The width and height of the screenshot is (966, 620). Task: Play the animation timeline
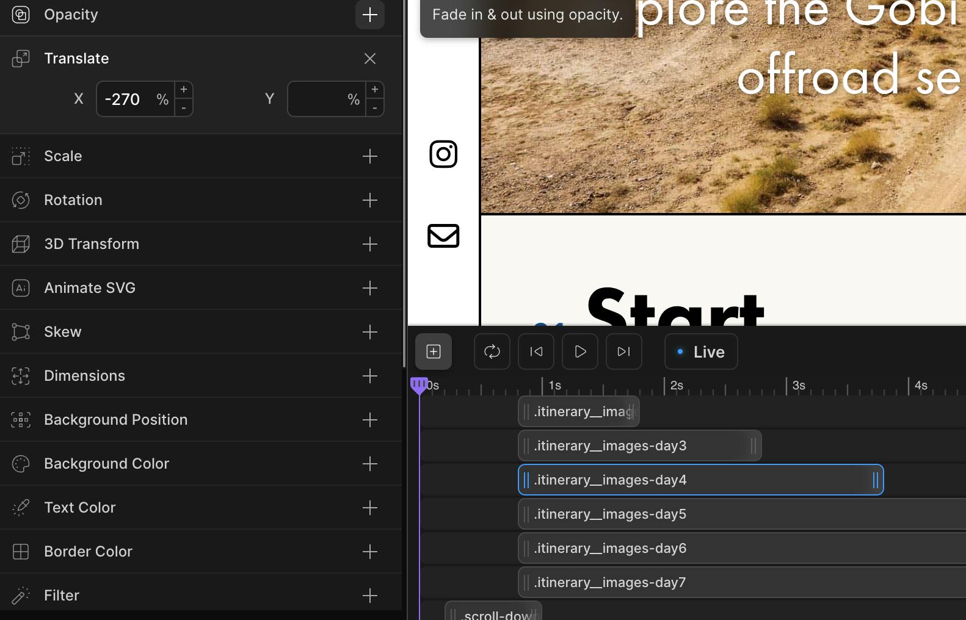click(579, 351)
